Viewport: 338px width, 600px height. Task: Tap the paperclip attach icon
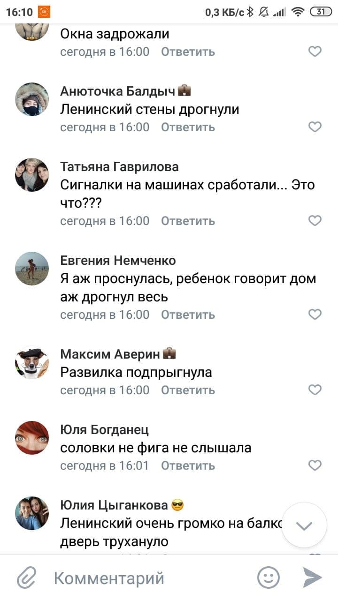27,577
